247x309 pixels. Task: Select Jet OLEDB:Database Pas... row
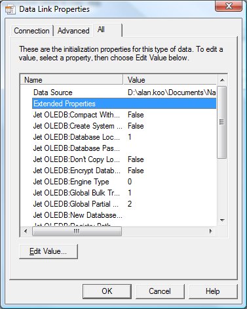coord(124,148)
